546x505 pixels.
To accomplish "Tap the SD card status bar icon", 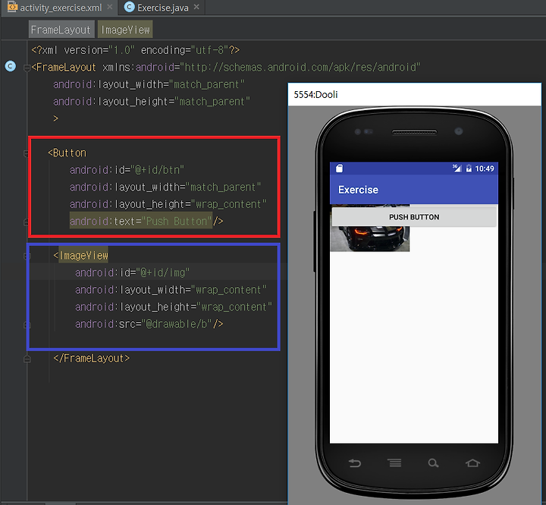I will [339, 169].
